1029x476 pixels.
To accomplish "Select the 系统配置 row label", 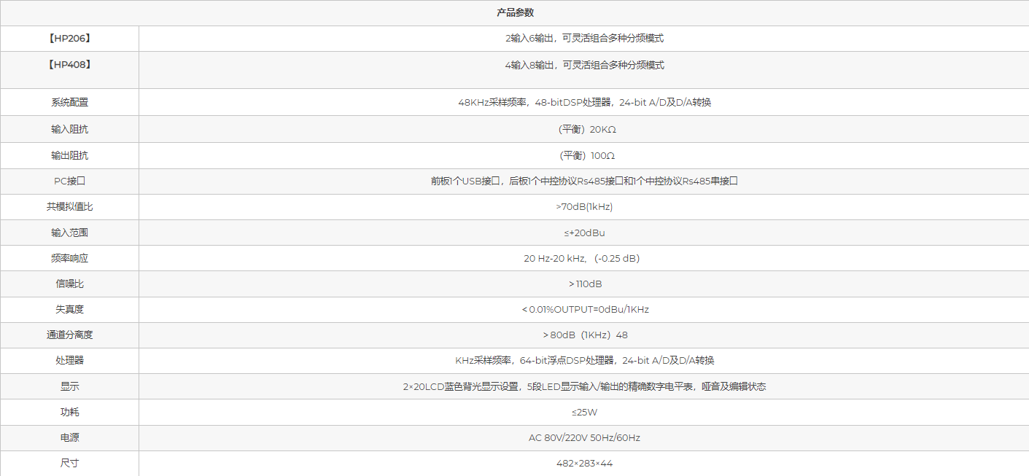I will (69, 103).
